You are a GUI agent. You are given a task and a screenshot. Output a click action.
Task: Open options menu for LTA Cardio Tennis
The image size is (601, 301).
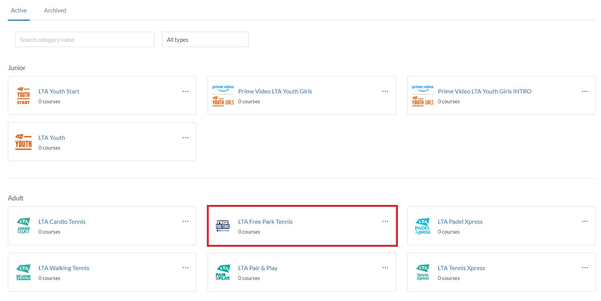pyautogui.click(x=185, y=221)
